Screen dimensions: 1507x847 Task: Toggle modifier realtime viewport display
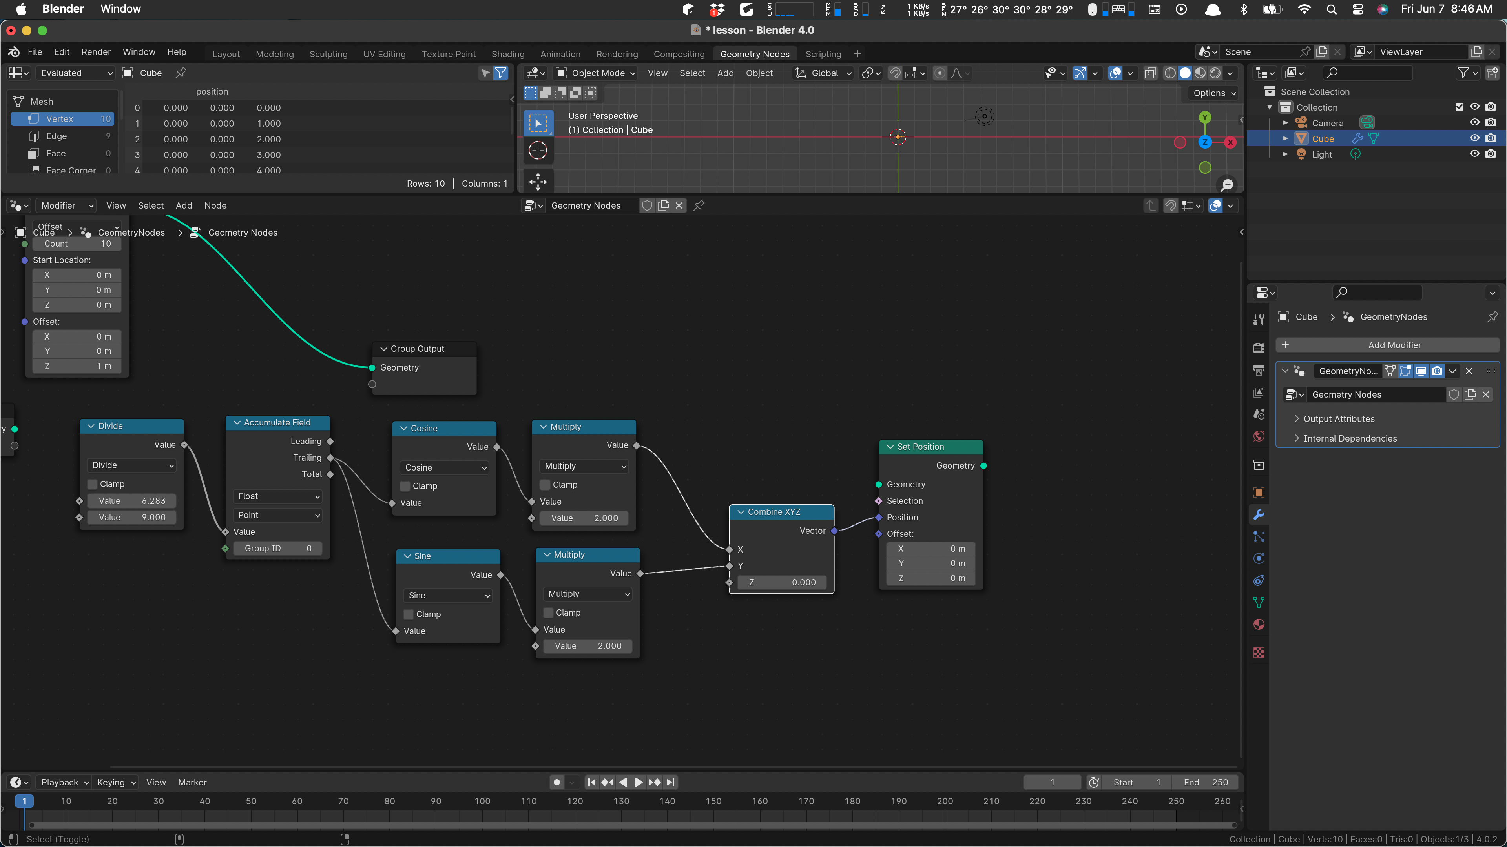pos(1421,371)
